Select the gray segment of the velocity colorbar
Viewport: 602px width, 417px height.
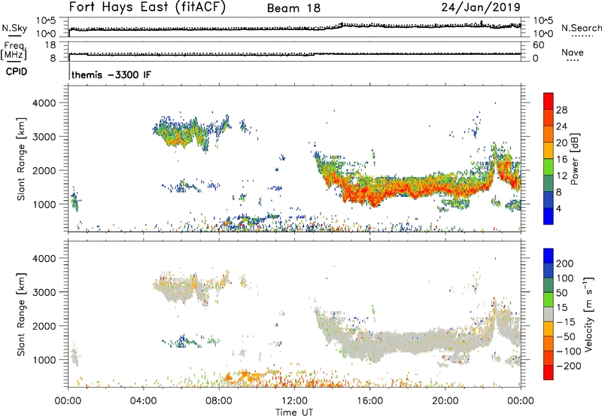[x=549, y=314]
